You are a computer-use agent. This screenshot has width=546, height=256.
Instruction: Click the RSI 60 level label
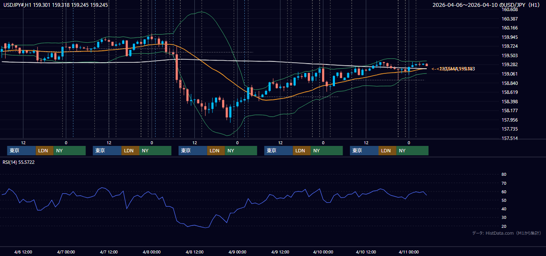click(x=504, y=192)
